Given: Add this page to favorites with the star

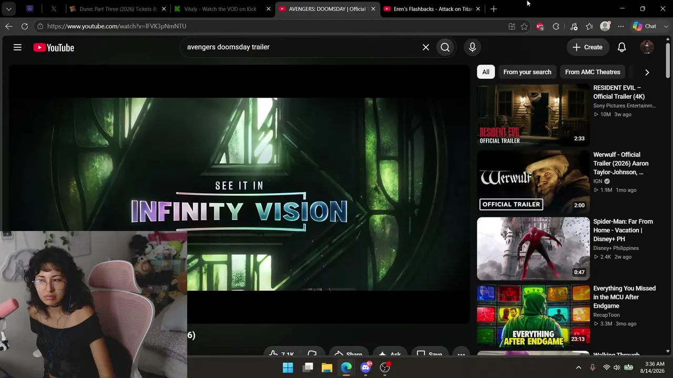Looking at the screenshot, I should pos(524,26).
